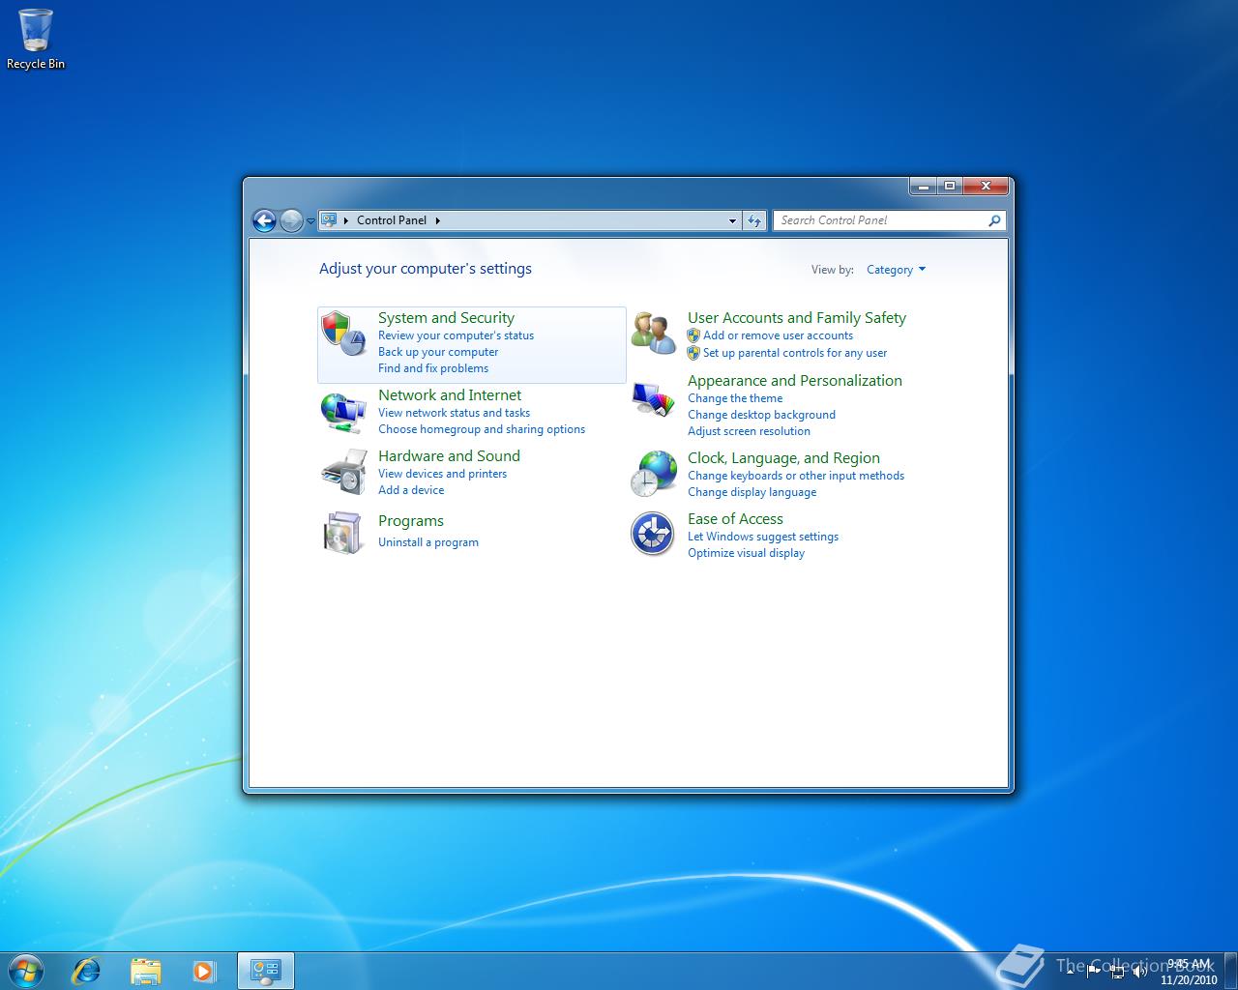Open the Programs category
The height and width of the screenshot is (990, 1238).
pos(411,521)
